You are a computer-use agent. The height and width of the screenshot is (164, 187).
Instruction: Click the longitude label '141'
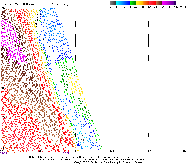click(x=75, y=151)
